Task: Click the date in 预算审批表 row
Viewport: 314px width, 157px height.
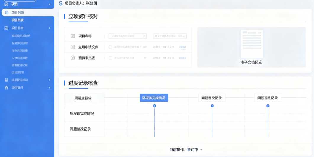Action: point(163,58)
